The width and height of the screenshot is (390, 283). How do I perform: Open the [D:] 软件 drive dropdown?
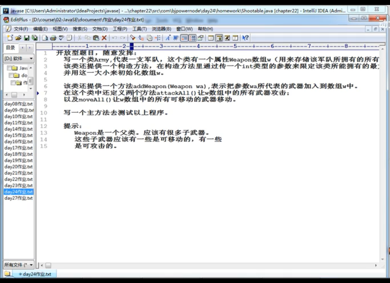point(19,58)
